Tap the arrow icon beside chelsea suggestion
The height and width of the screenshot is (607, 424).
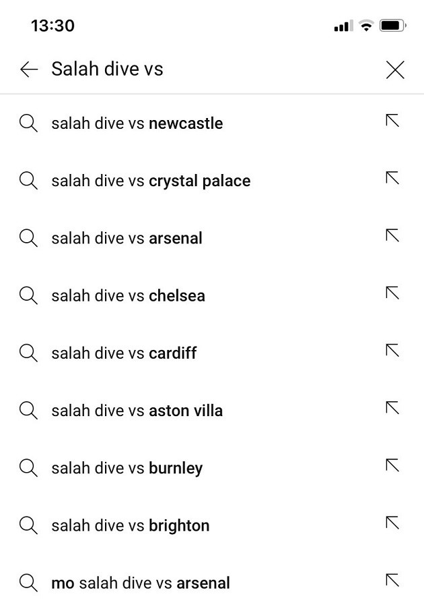point(392,293)
